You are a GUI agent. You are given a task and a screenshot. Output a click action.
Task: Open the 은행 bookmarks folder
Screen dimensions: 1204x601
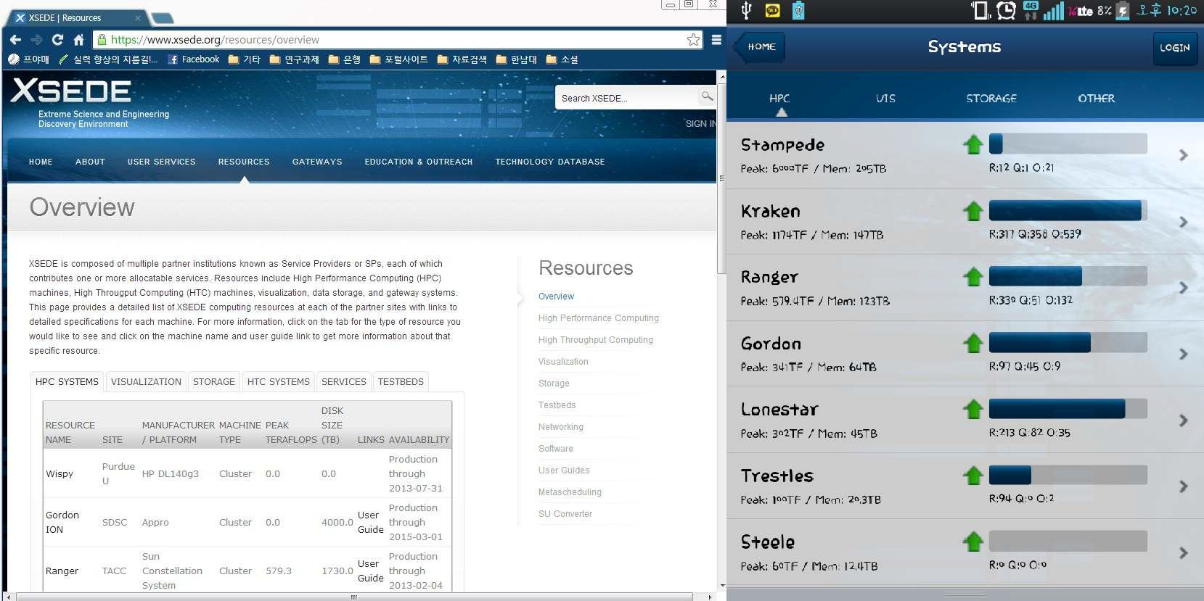[x=344, y=59]
